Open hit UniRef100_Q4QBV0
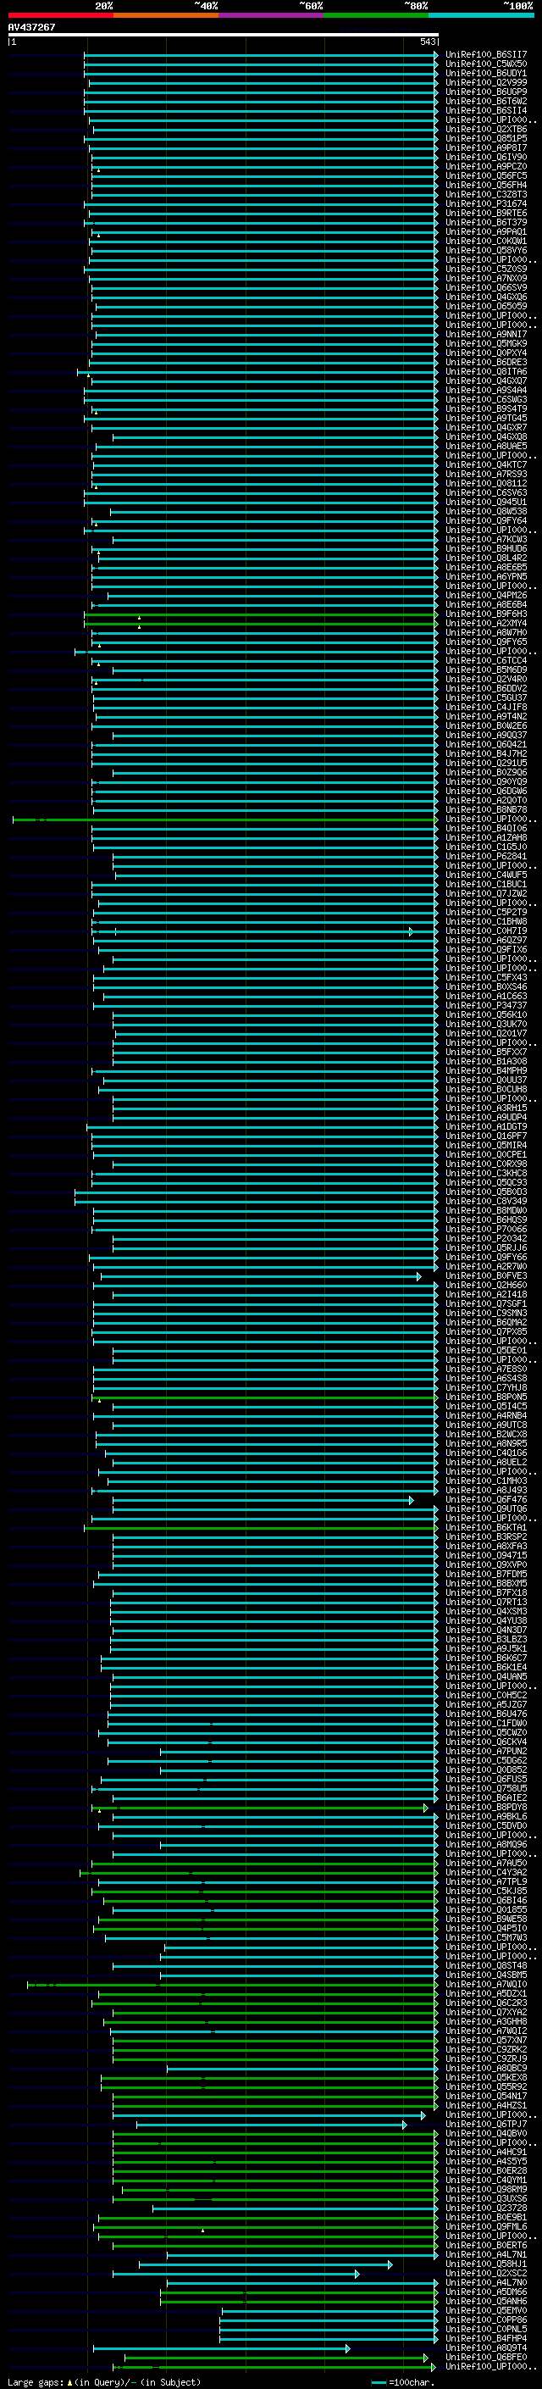542x2389 pixels. click(485, 2133)
